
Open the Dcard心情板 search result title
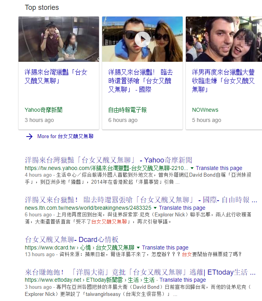71,239
